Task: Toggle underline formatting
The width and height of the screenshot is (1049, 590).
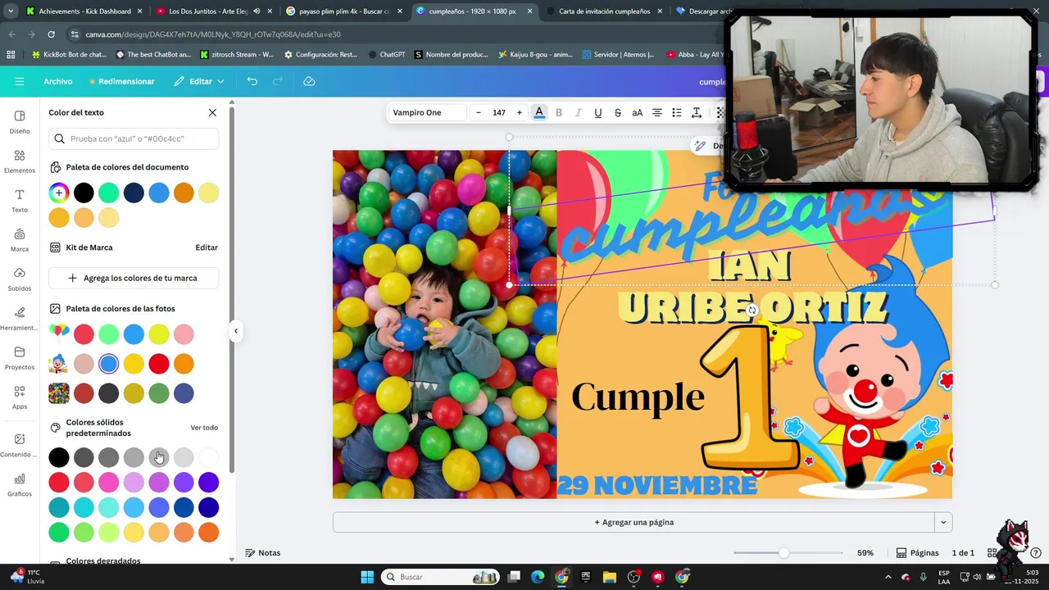Action: coord(598,112)
